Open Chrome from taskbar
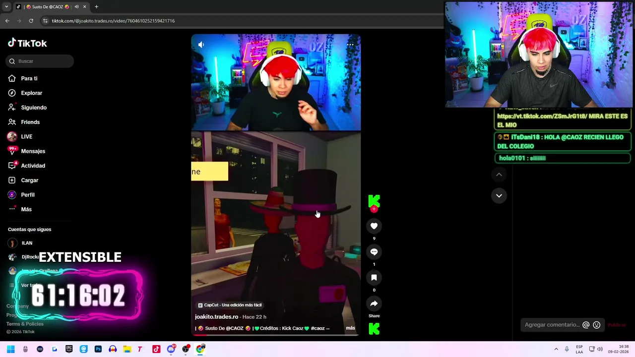Screen dimensions: 635x357 click(x=200, y=349)
